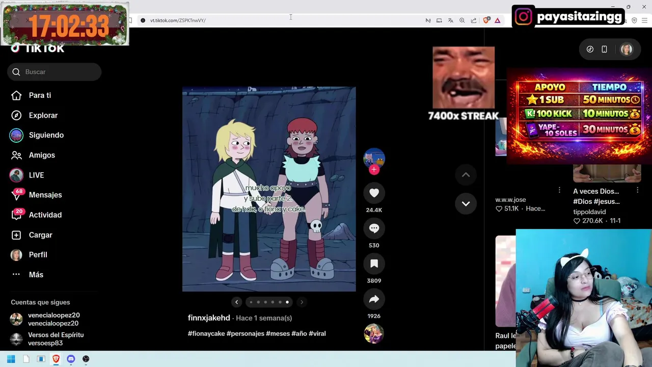Image resolution: width=652 pixels, height=367 pixels.
Task: Open Actividad notifications
Action: (x=45, y=215)
